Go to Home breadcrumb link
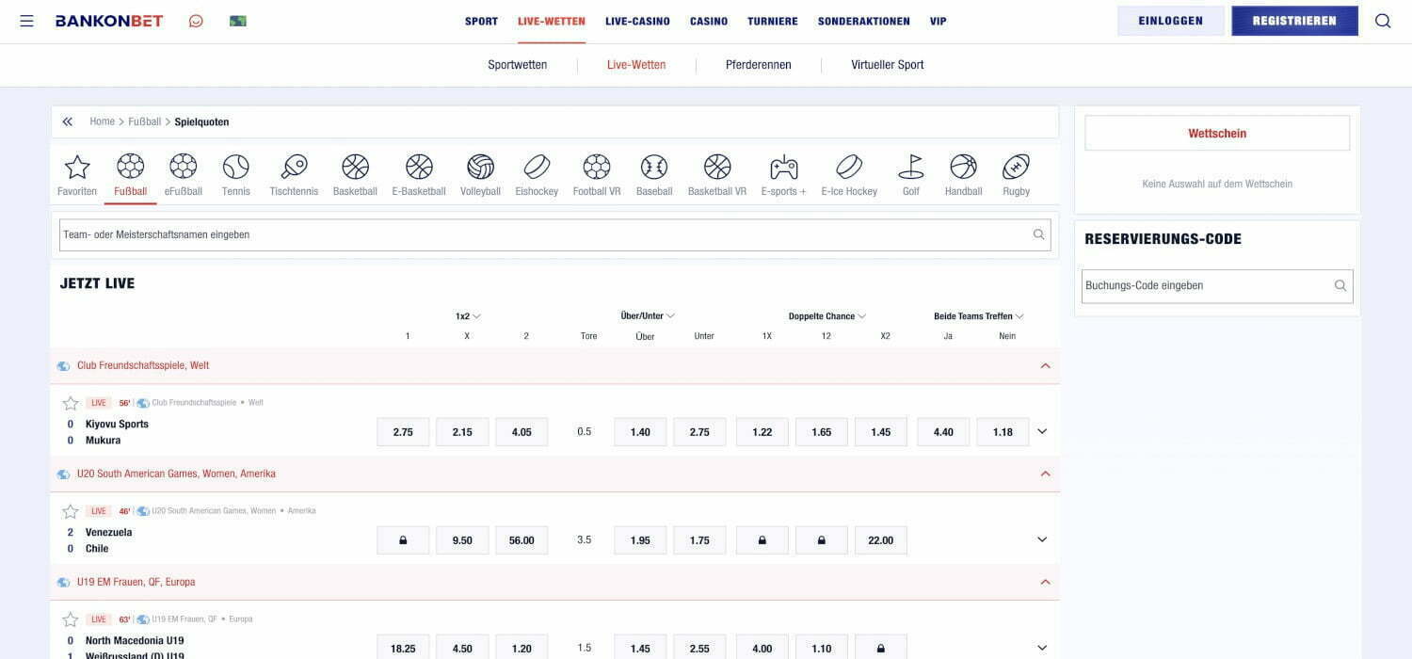Screen dimensions: 1412x659 tap(102, 121)
